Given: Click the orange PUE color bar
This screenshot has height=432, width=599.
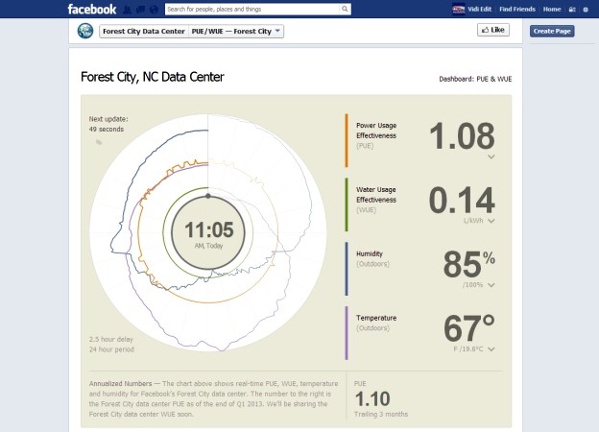Looking at the screenshot, I should [x=347, y=140].
